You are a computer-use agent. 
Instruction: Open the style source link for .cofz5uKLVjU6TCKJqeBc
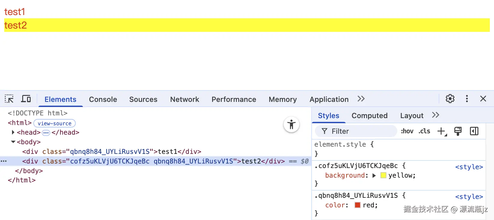(469, 167)
